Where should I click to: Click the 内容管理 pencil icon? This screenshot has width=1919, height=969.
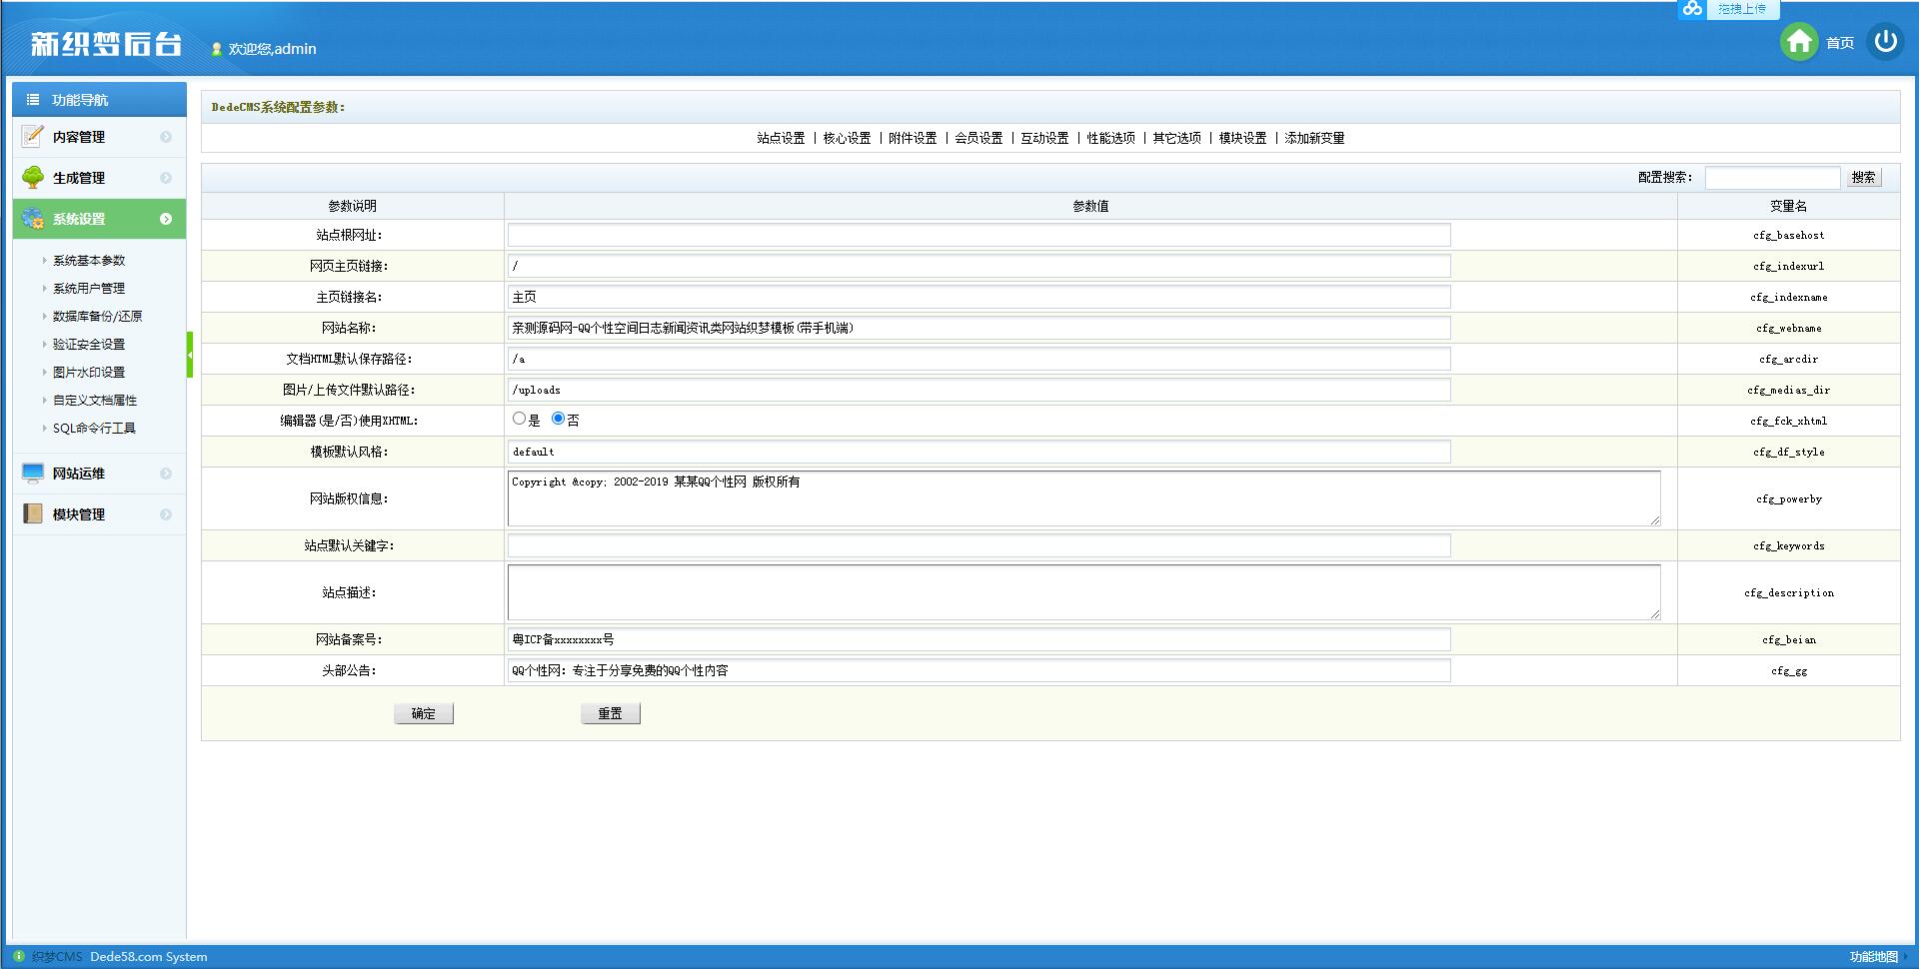[33, 136]
